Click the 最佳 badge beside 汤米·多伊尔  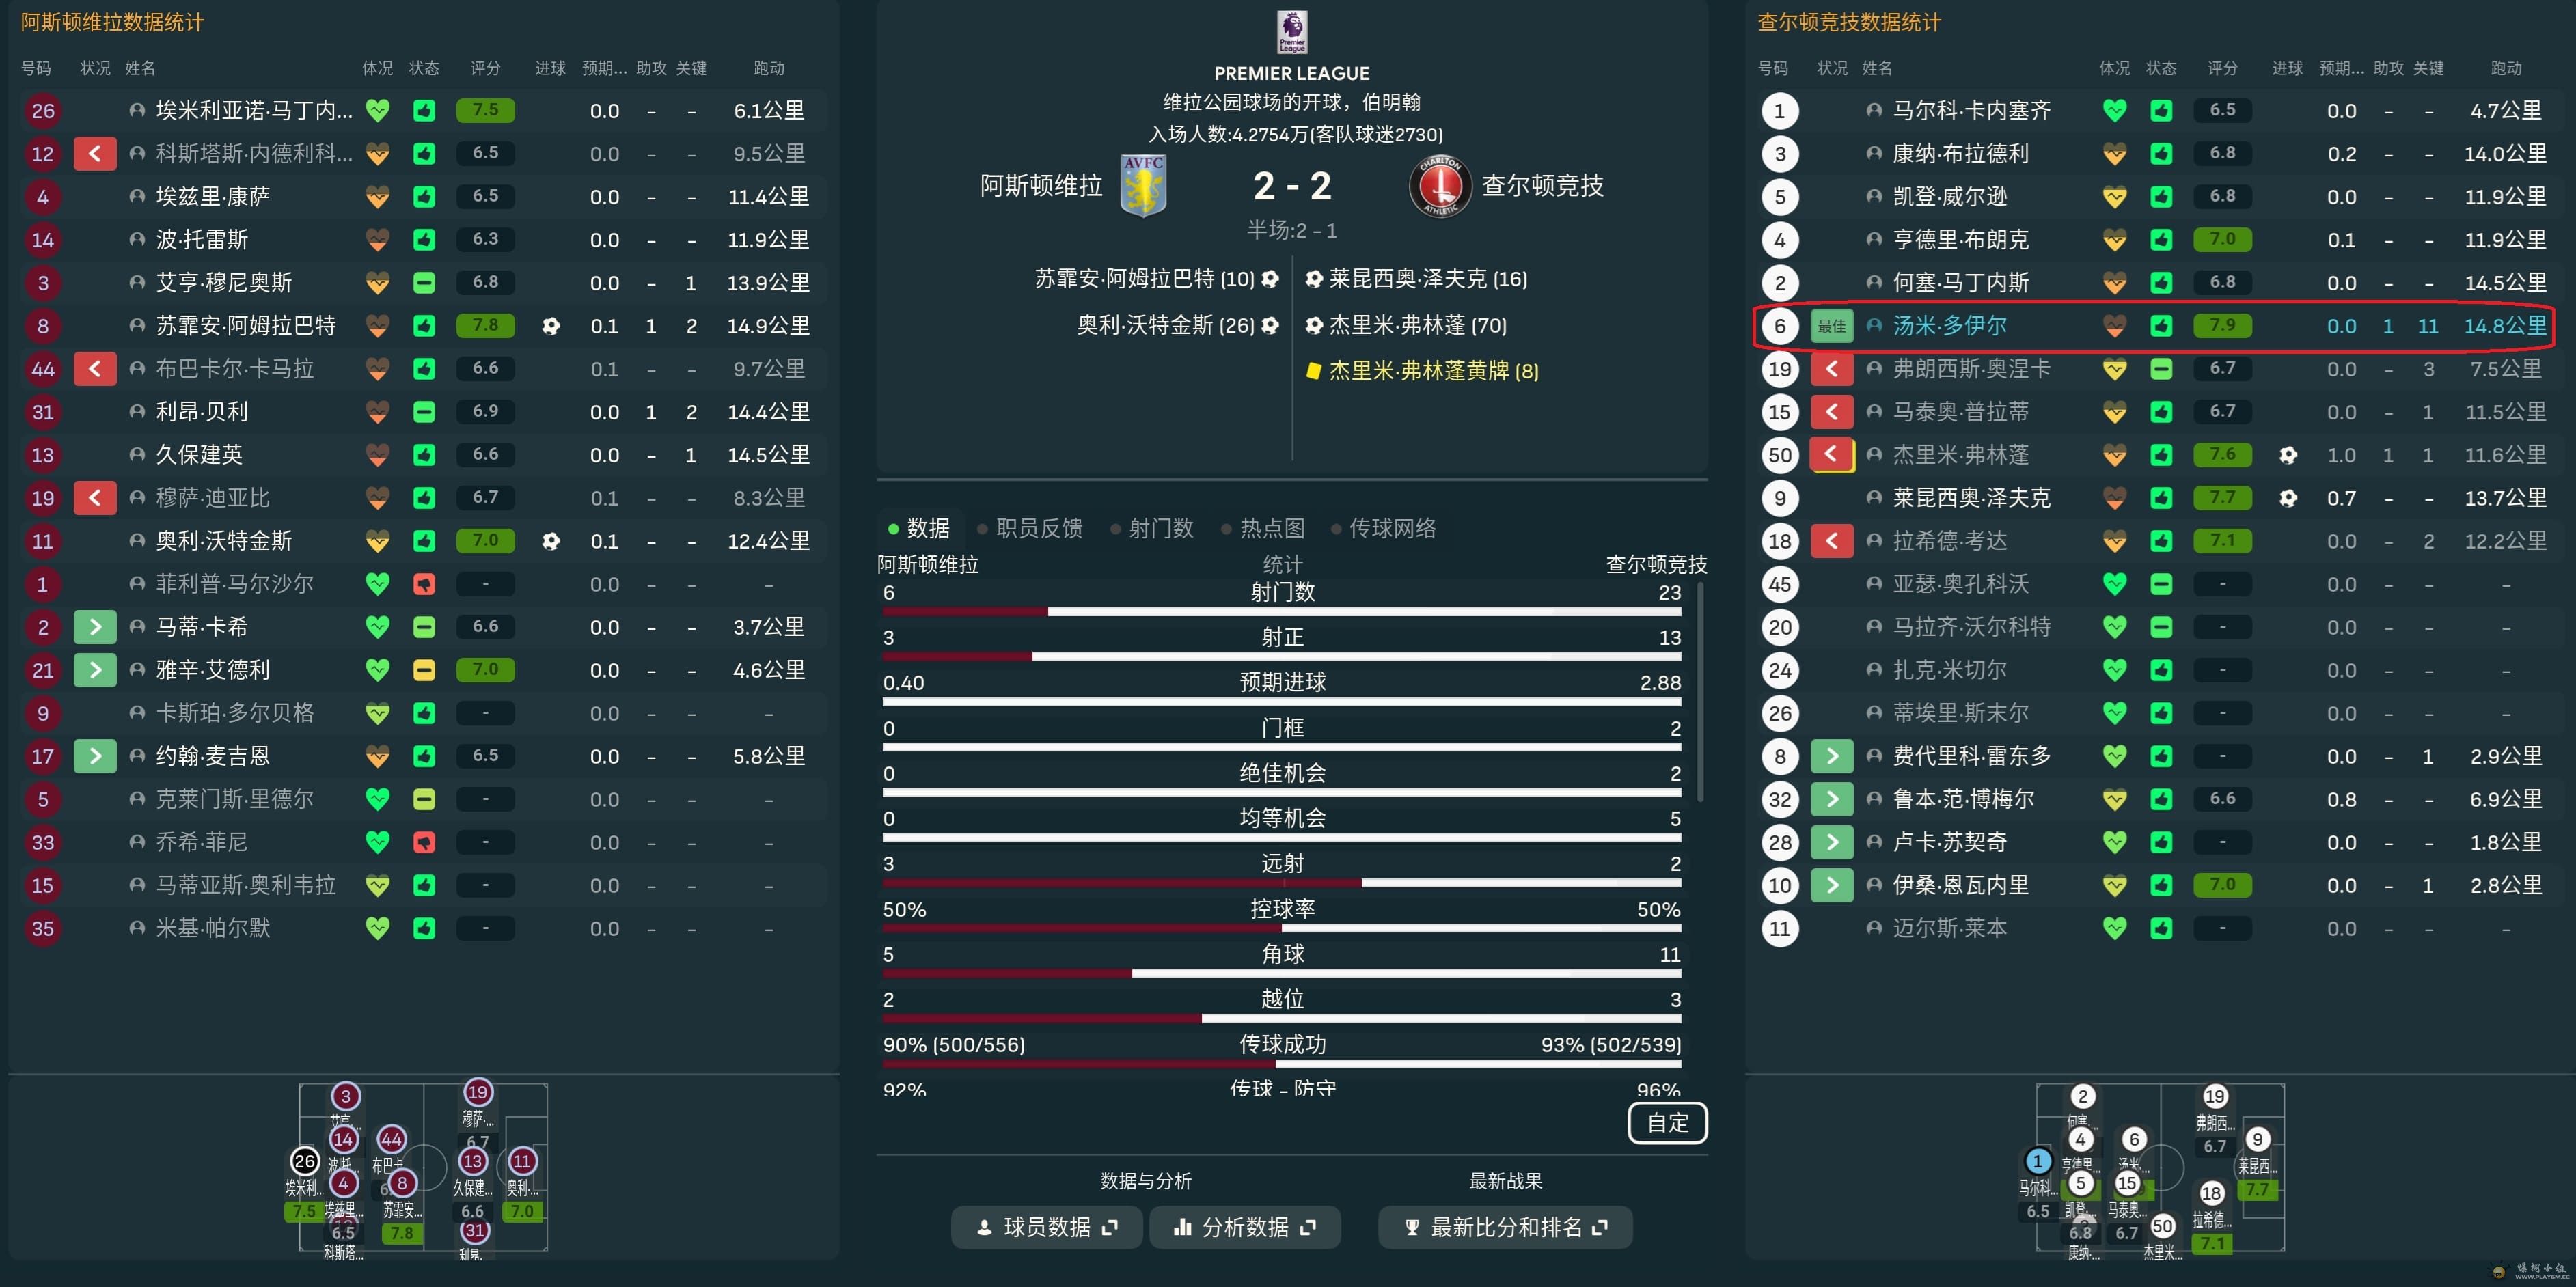1832,326
